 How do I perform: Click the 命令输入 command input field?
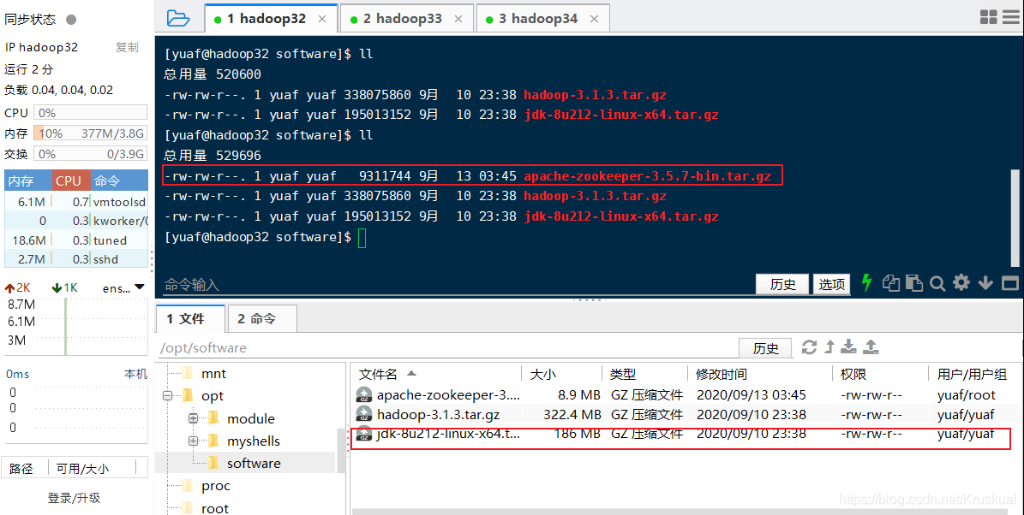457,284
